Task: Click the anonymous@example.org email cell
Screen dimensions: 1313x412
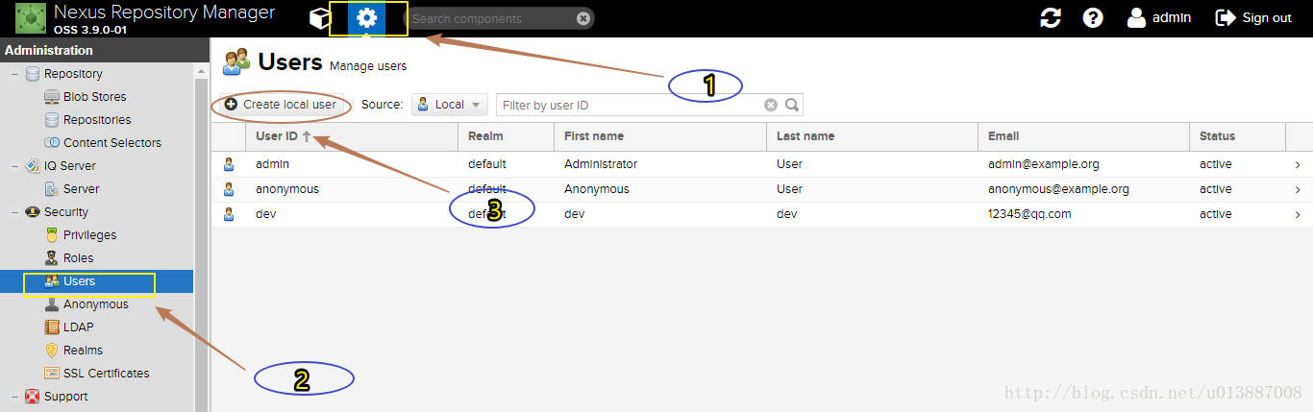Action: [x=1058, y=189]
